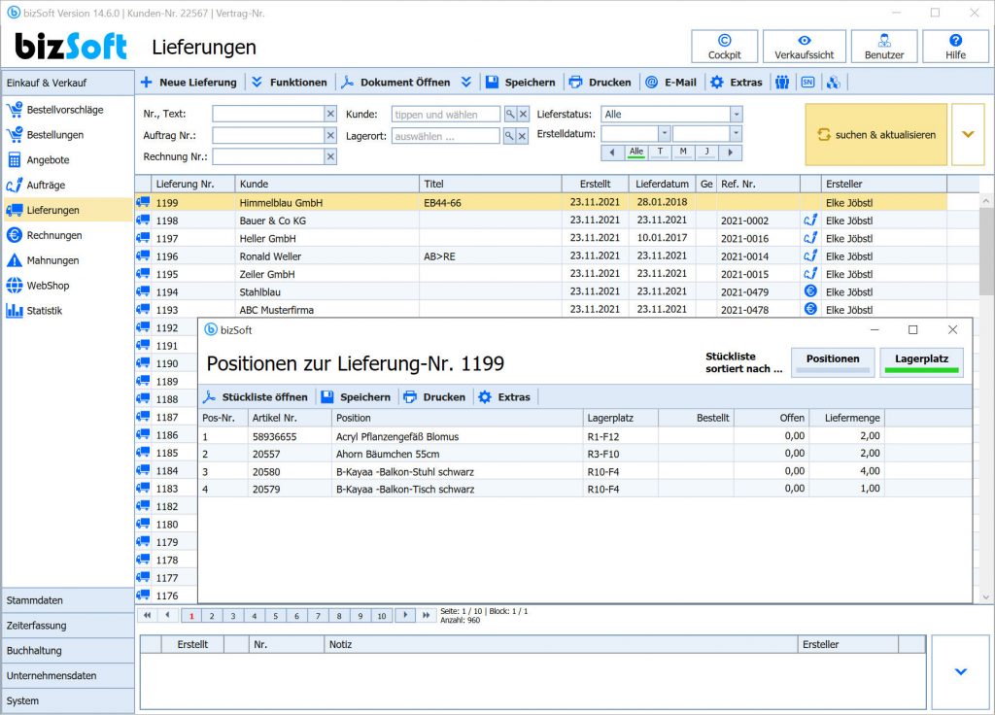Click the SN serial number toolbar icon
The height and width of the screenshot is (715, 995).
point(807,83)
